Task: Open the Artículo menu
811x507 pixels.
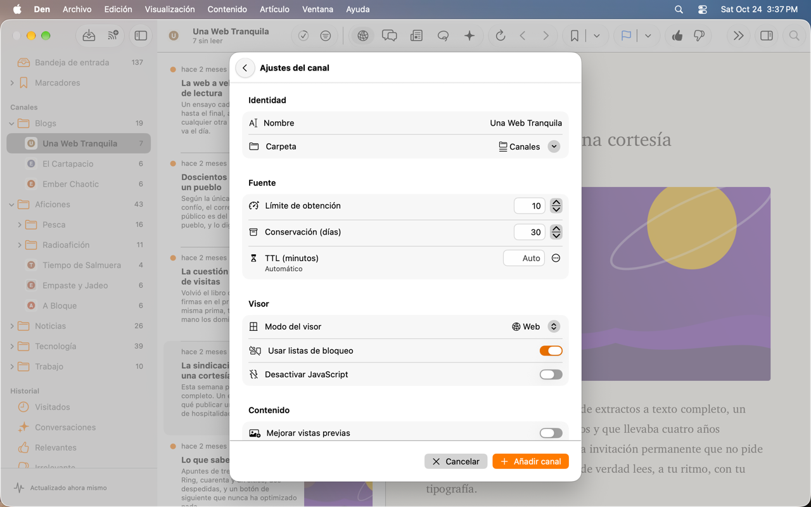Action: pos(274,10)
